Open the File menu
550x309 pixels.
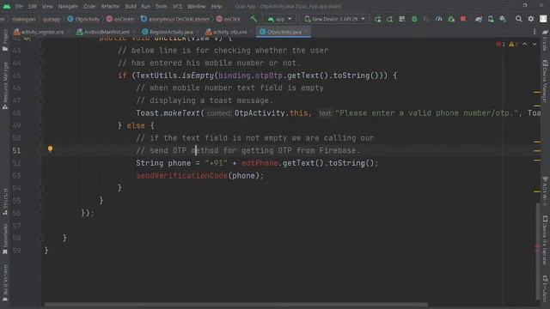[19, 6]
